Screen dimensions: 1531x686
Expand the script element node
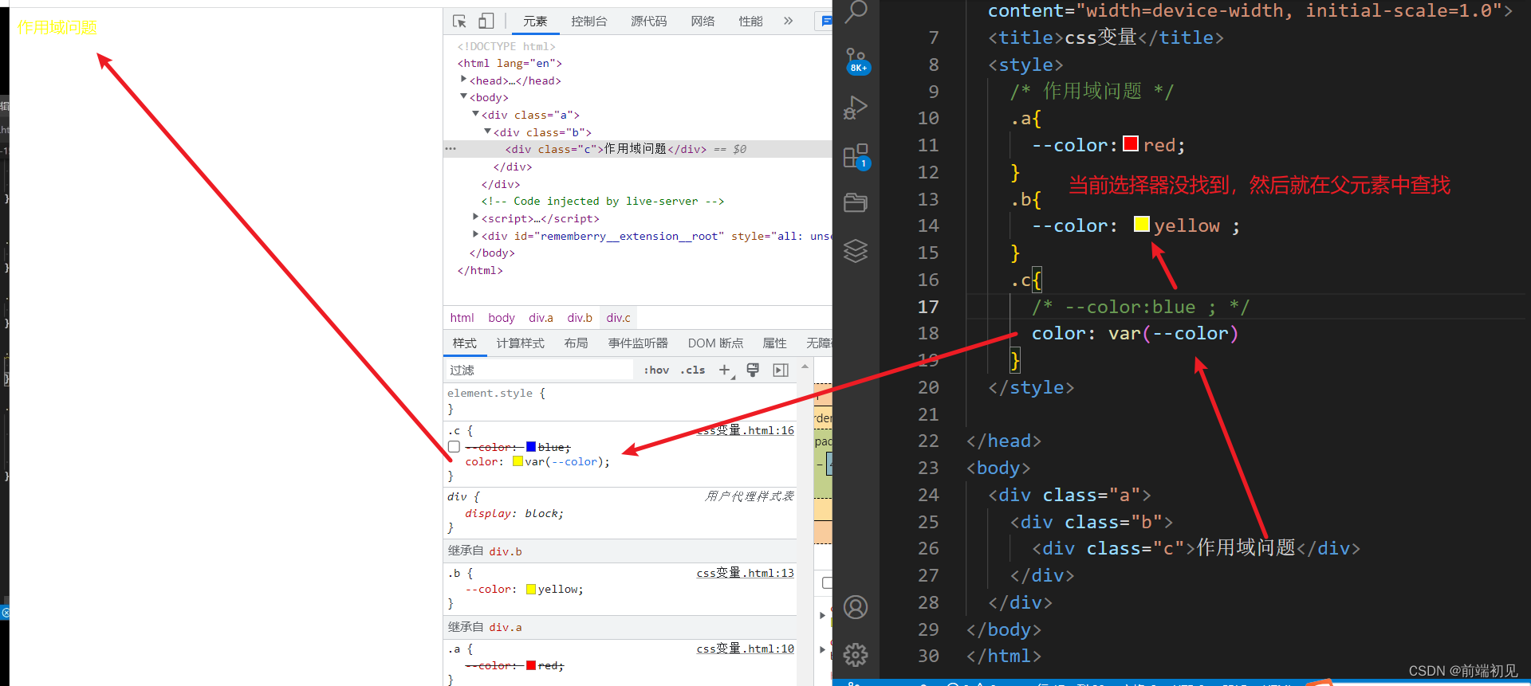click(475, 217)
